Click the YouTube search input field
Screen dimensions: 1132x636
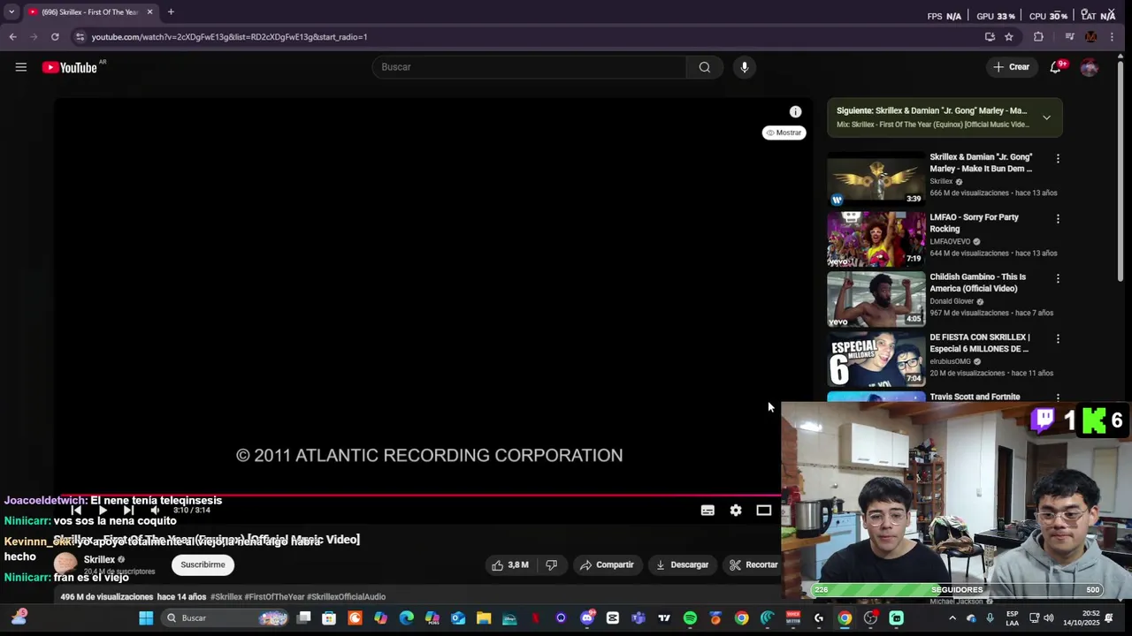click(x=529, y=67)
